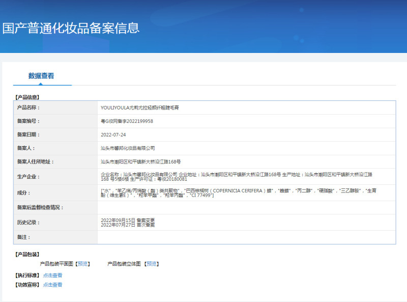Click the 【执行标准】 label
The image size is (407, 302).
(27, 275)
